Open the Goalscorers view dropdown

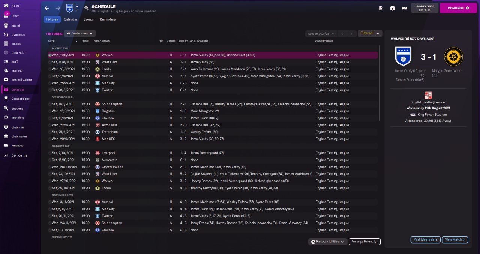coord(80,33)
